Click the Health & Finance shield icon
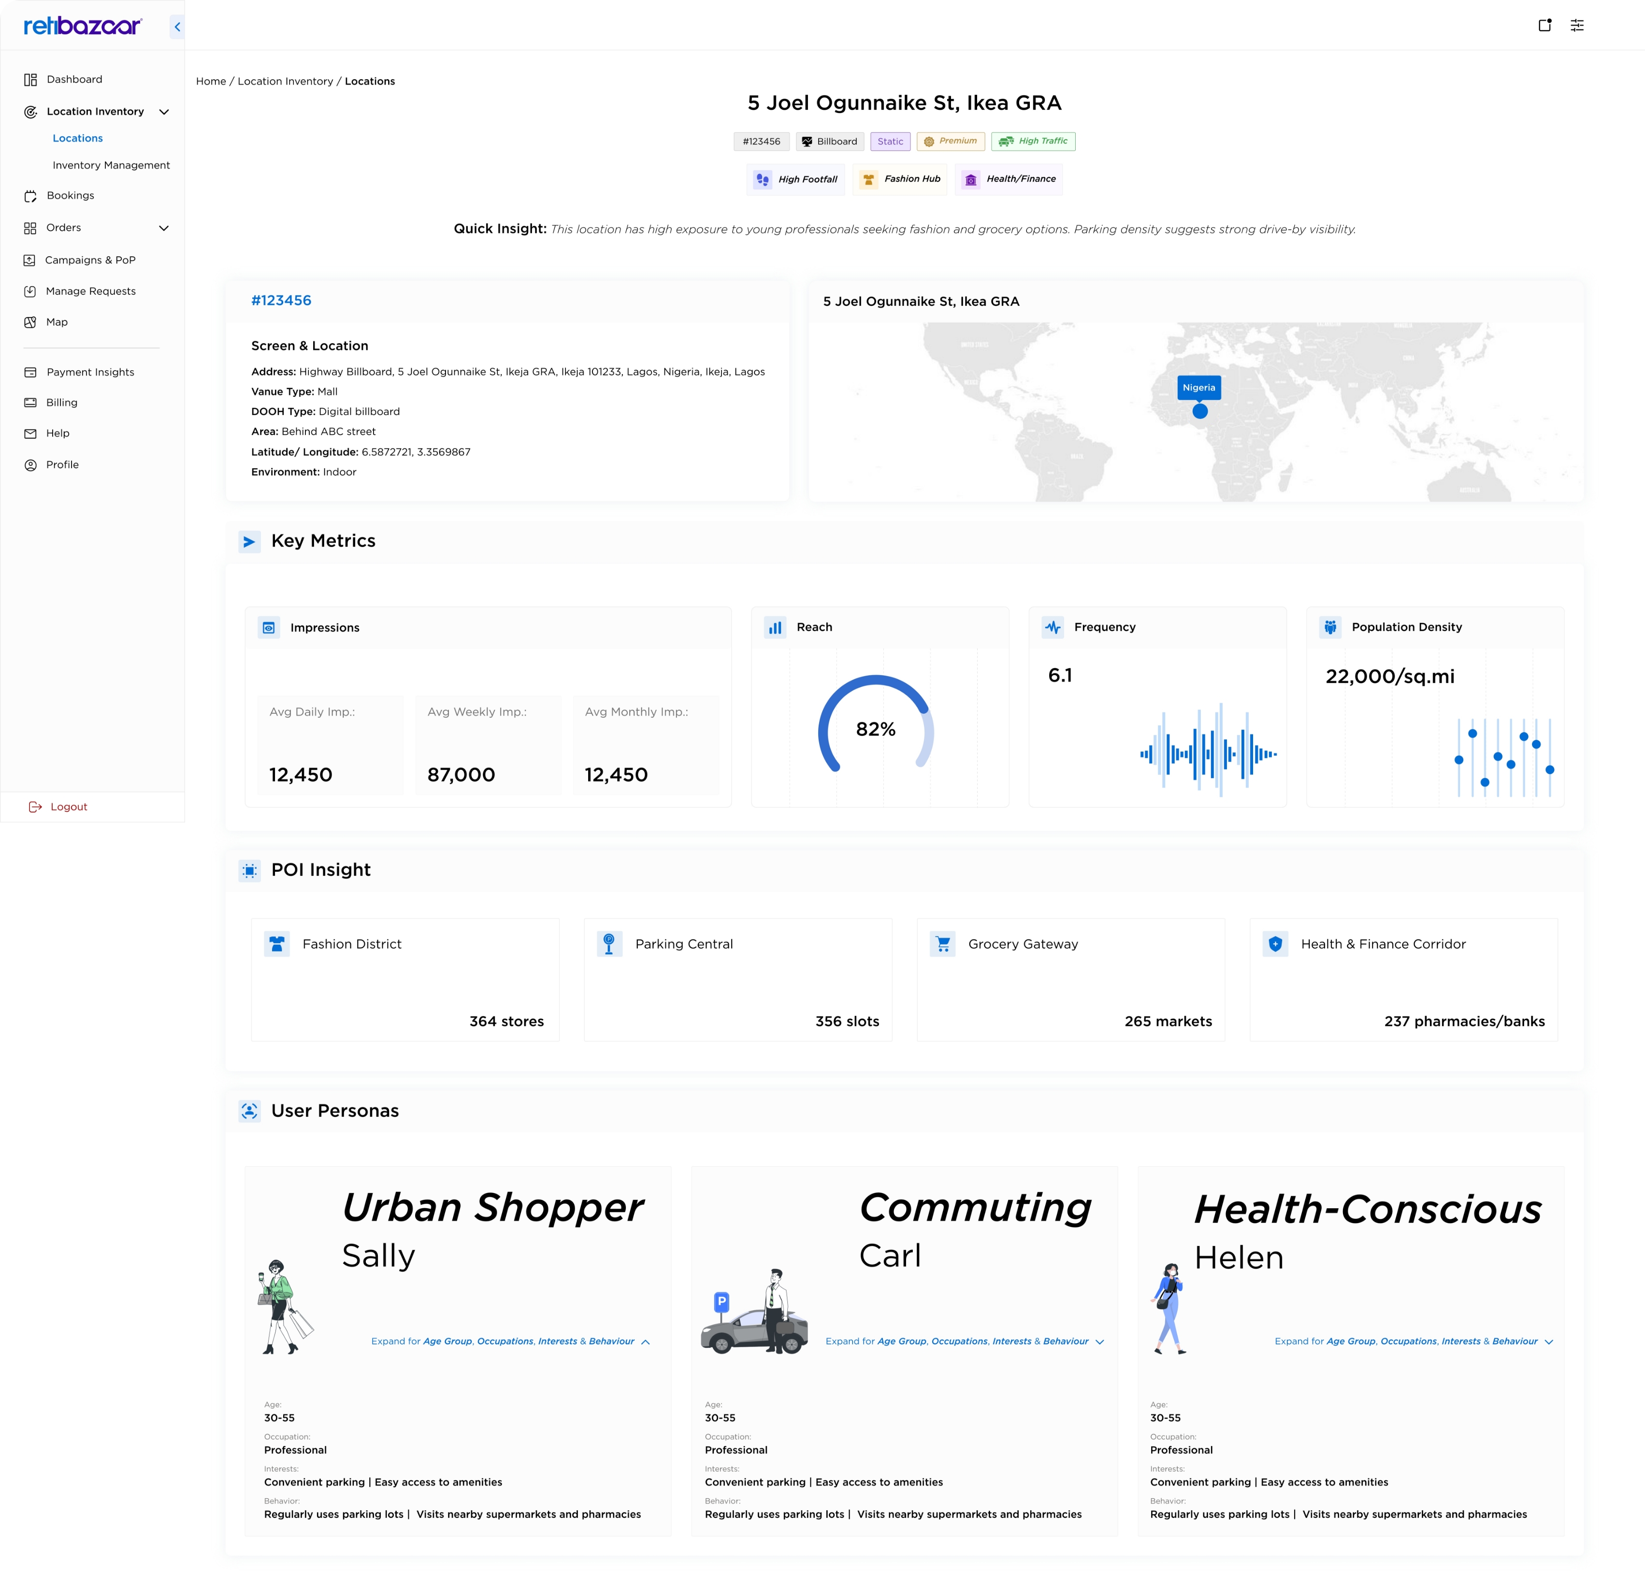This screenshot has width=1645, height=1589. 1276,944
